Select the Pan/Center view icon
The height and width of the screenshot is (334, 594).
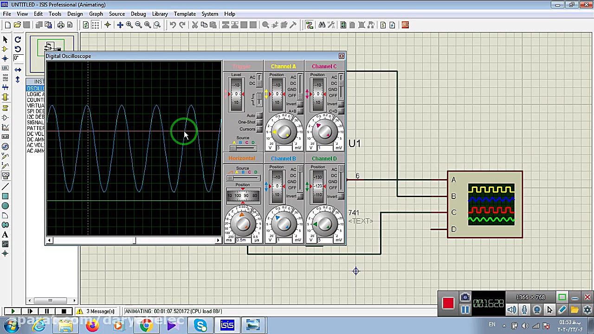point(120,25)
